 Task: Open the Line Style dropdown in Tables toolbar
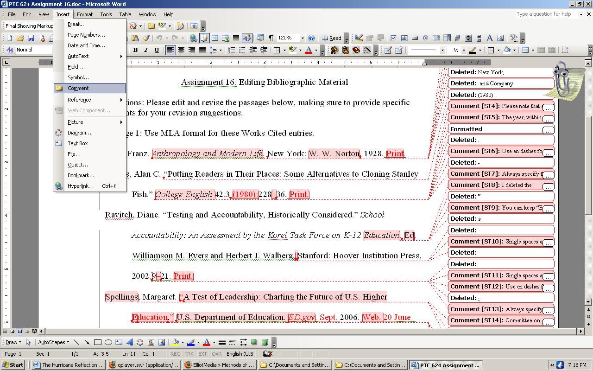click(442, 50)
